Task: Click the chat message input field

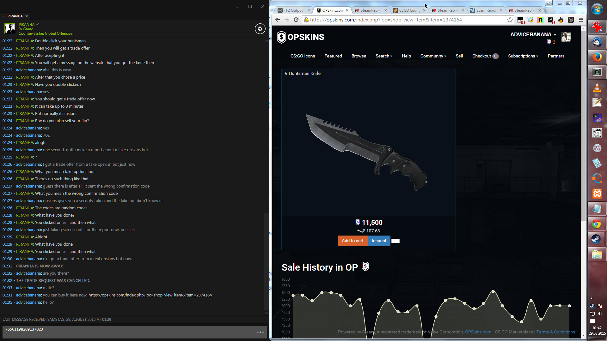Action: pyautogui.click(x=126, y=332)
